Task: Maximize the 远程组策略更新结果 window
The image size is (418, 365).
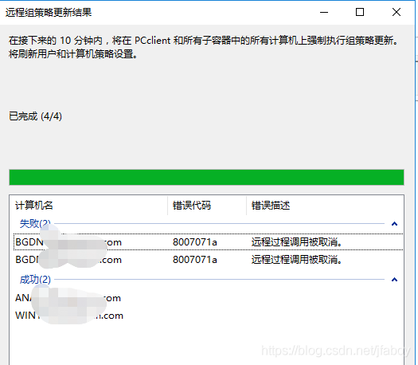Action: 360,12
